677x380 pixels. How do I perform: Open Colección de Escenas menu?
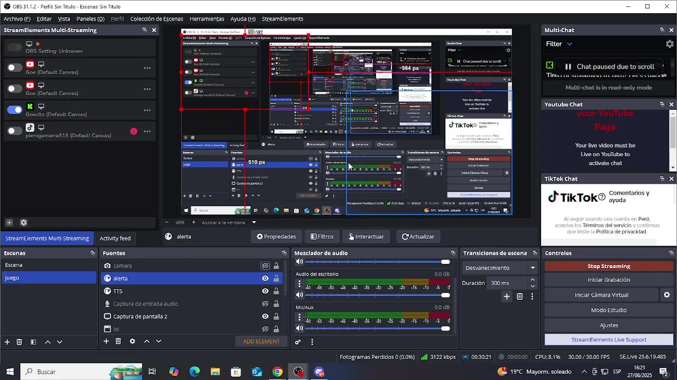click(157, 19)
